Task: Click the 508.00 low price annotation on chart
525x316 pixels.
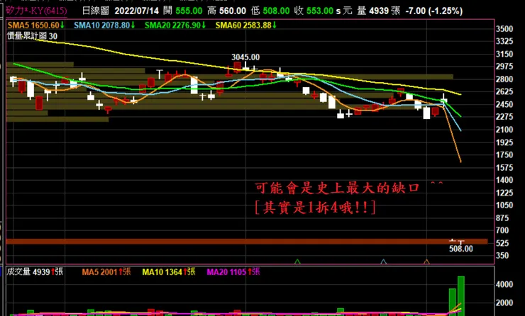Action: click(x=461, y=249)
